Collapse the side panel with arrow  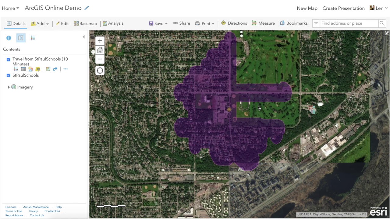tap(84, 37)
